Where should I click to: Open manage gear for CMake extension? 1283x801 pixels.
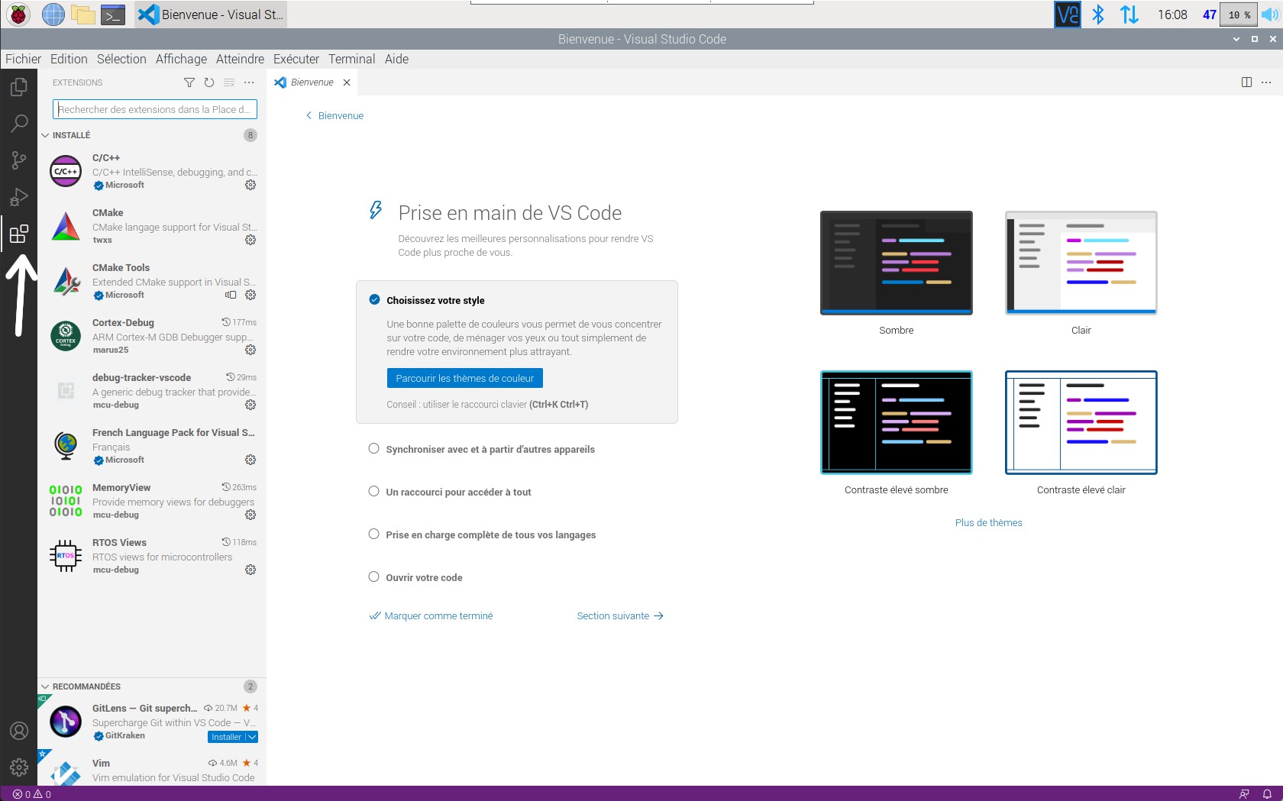click(x=250, y=240)
